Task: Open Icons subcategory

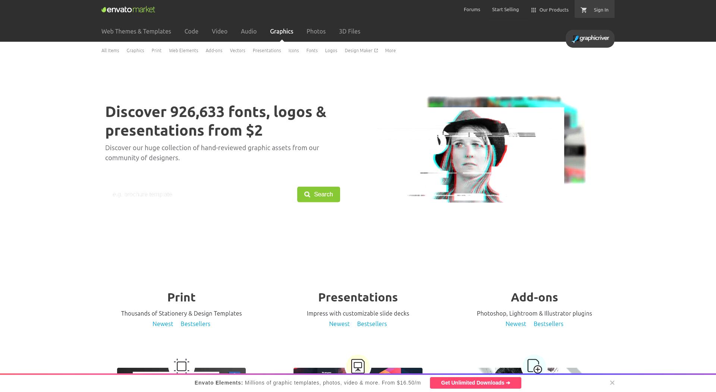Action: 293,51
